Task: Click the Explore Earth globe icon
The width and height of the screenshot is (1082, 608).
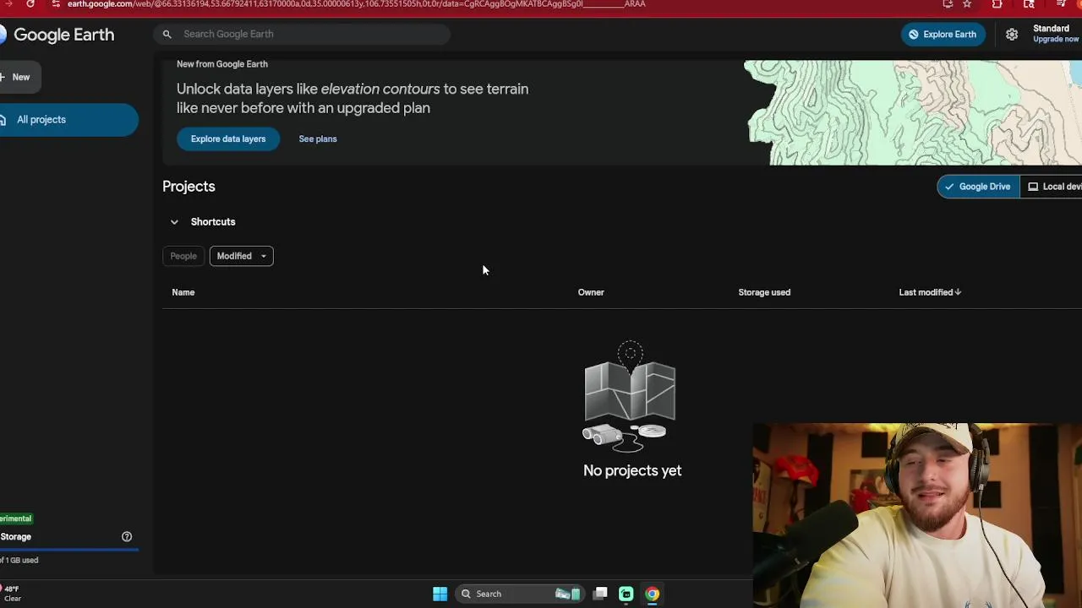Action: [x=913, y=35]
